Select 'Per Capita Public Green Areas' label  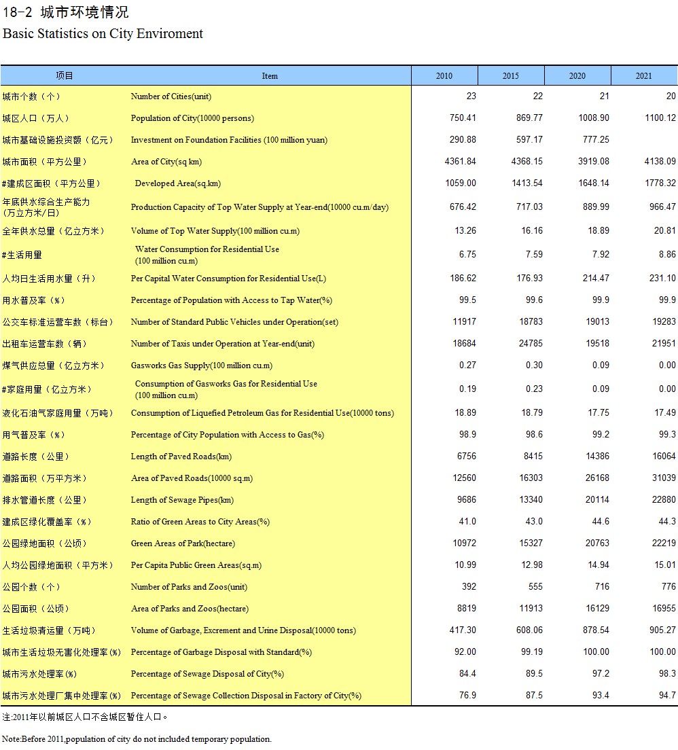tap(196, 565)
